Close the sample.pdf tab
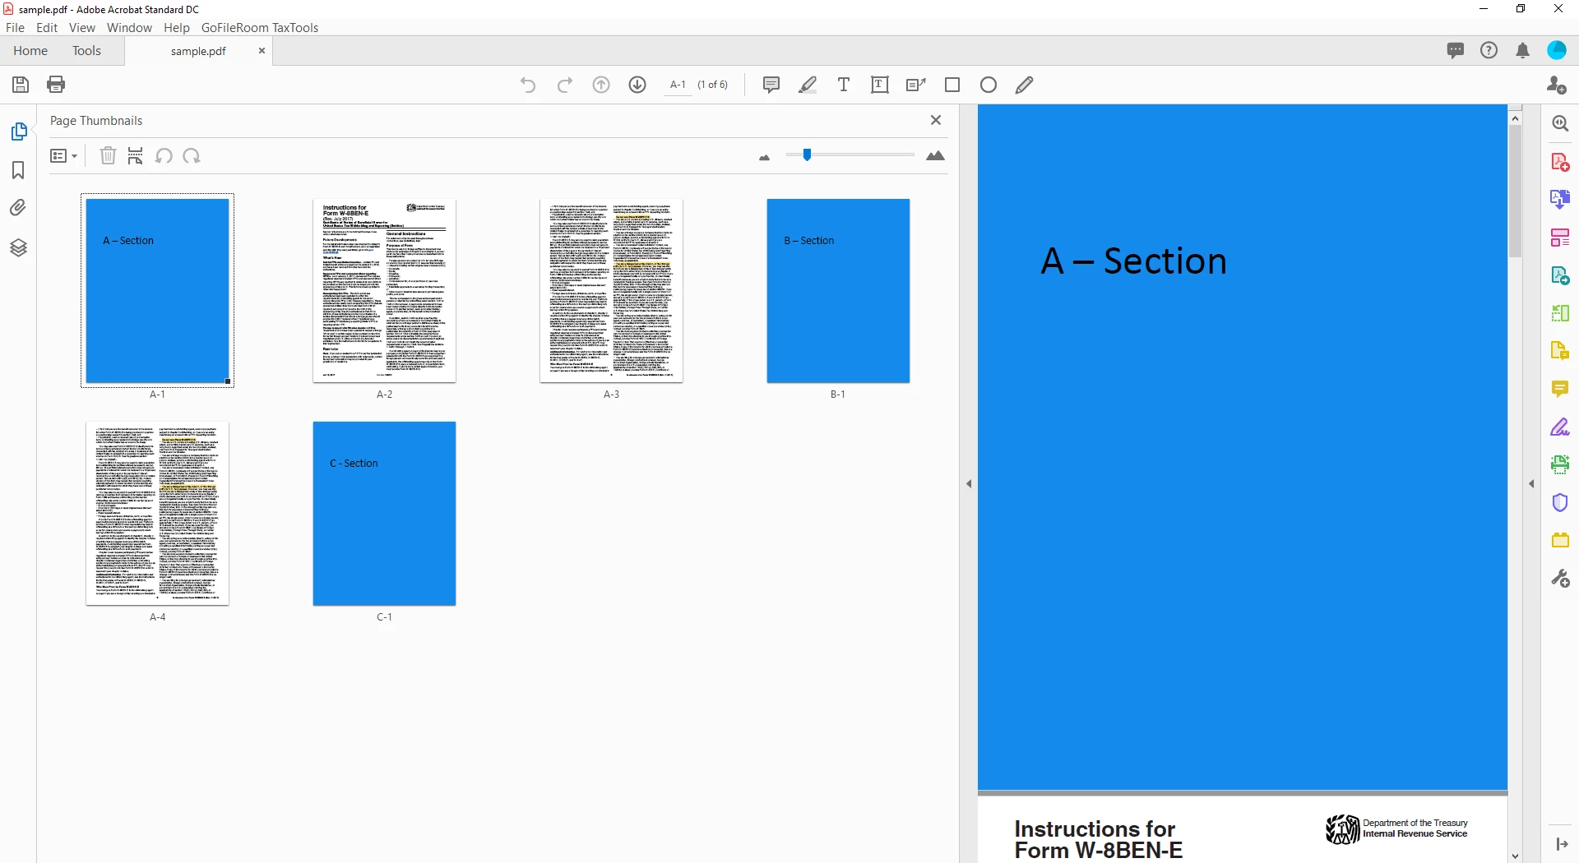1579x863 pixels. (x=262, y=50)
